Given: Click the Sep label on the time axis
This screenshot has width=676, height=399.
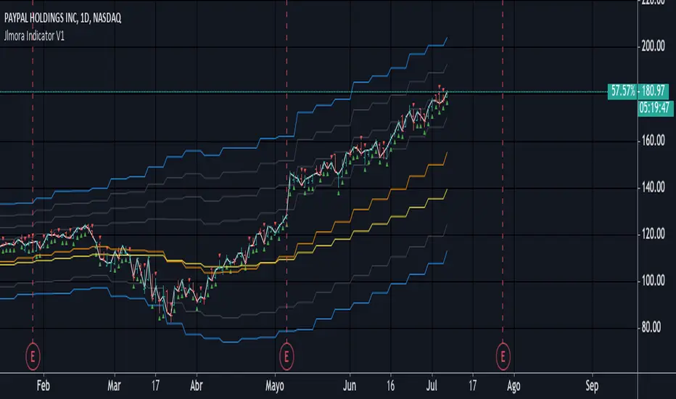Looking at the screenshot, I should (593, 385).
